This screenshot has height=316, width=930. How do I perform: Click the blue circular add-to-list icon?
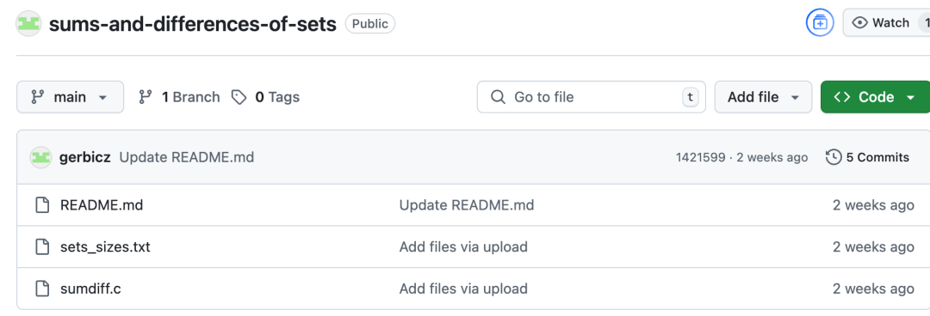point(820,23)
